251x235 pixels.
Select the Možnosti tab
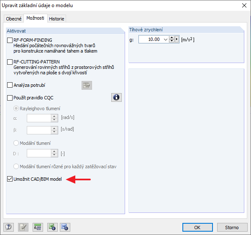tap(36, 18)
